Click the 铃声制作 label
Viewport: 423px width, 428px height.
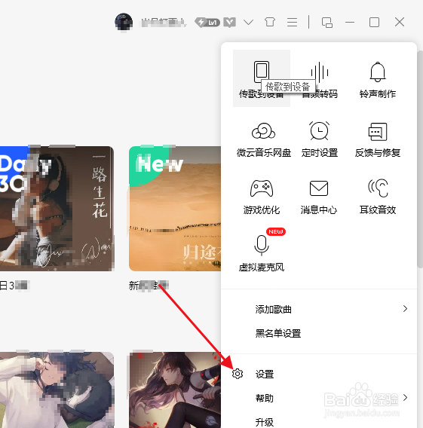(x=378, y=94)
